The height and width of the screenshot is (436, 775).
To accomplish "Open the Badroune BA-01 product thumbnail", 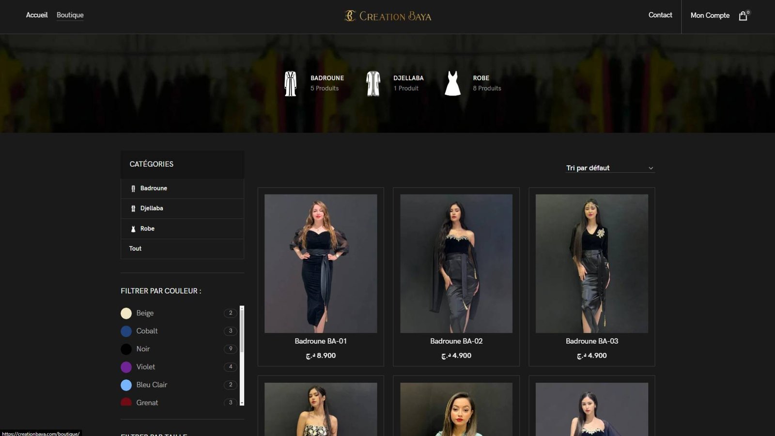I will pos(320,263).
